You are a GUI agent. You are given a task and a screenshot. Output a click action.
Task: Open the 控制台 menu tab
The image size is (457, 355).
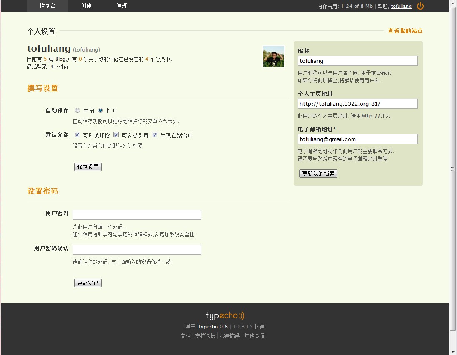point(47,6)
